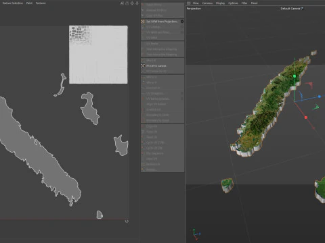The height and width of the screenshot is (243, 325).
Task: Apply the Flip Sequence command
Action: (162, 153)
